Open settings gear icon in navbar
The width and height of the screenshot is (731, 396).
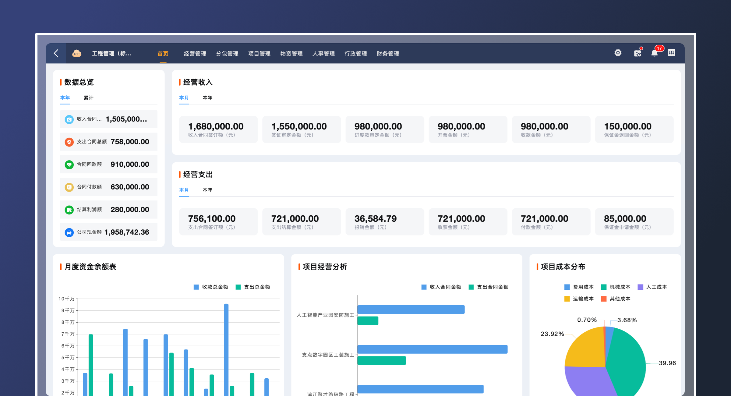[x=618, y=53]
